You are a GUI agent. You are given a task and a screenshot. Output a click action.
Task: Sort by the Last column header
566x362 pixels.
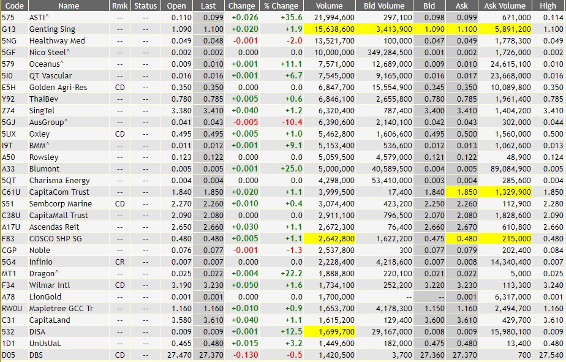click(x=208, y=6)
